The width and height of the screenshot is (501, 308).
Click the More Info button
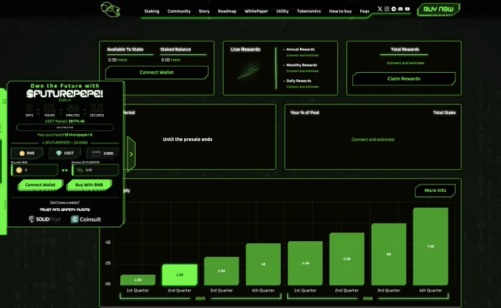(435, 190)
